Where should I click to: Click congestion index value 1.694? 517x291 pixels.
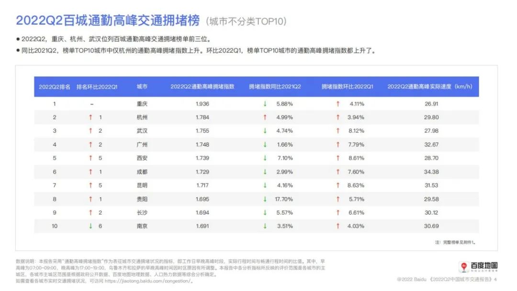click(202, 213)
